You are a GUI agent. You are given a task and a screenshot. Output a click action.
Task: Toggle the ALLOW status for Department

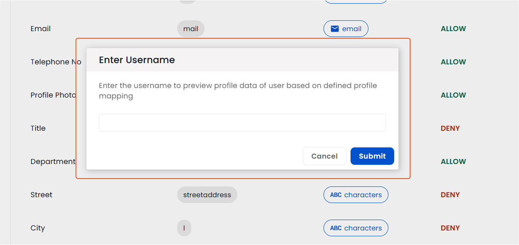tap(453, 162)
